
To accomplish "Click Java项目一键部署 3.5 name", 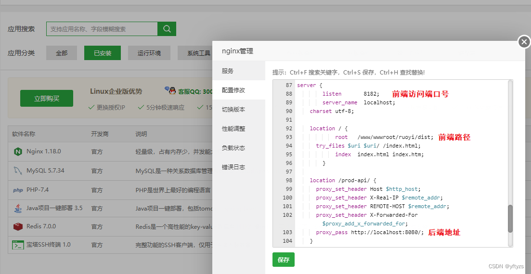I will coord(54,208).
